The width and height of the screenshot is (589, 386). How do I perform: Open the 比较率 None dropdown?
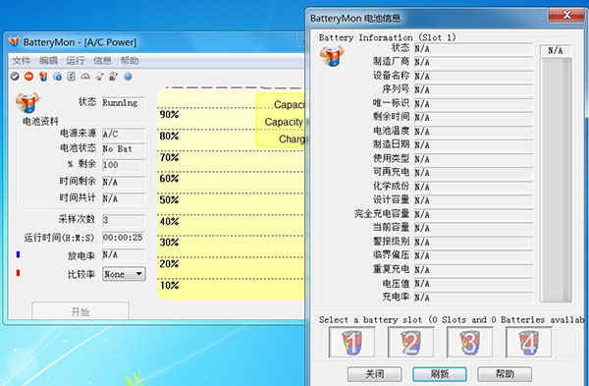124,274
